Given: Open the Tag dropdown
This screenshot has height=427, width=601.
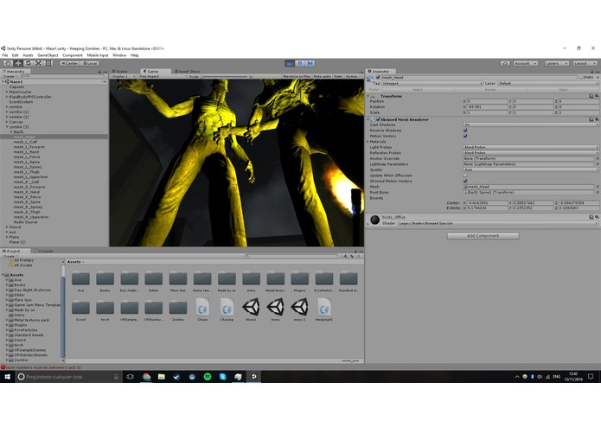Looking at the screenshot, I should tap(432, 83).
